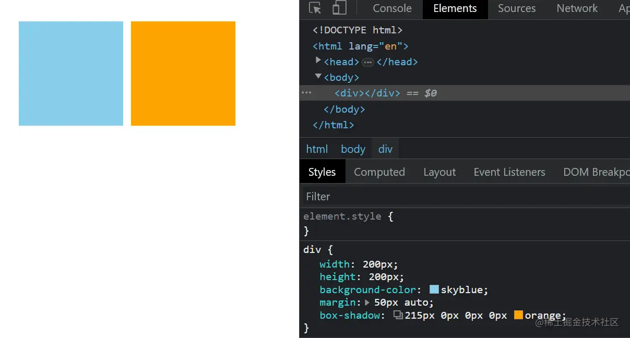Click the ellipsis beside the selected div
The width and height of the screenshot is (630, 338).
pyautogui.click(x=306, y=93)
